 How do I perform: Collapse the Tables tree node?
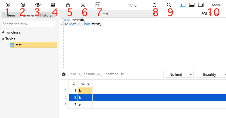(x=3, y=39)
